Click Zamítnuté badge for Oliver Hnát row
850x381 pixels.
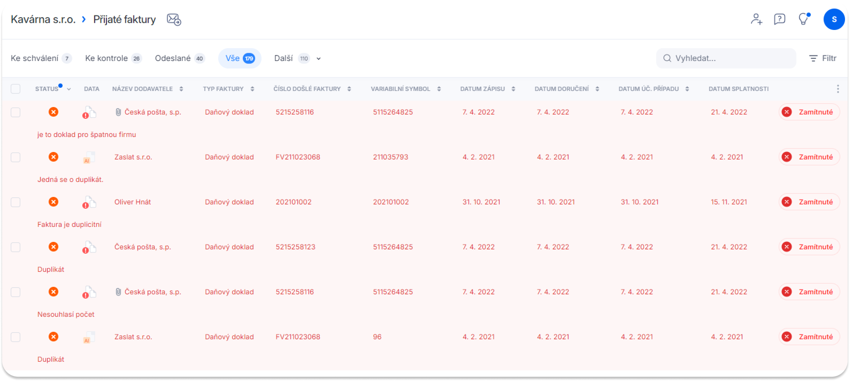[809, 202]
